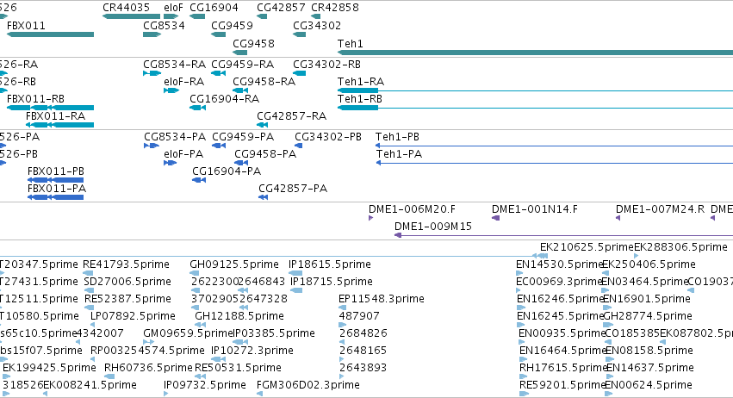Select the EN14637.5prime EST label
Image resolution: width=733 pixels, height=398 pixels.
point(649,368)
